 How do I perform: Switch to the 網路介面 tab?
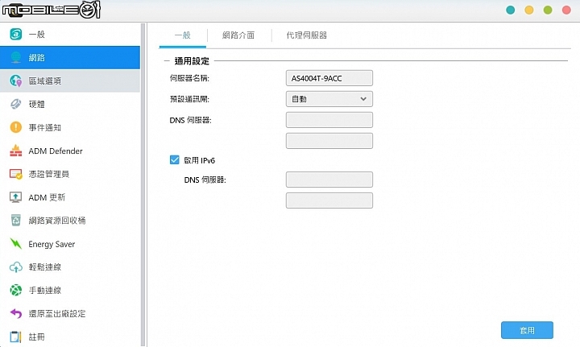coord(238,35)
